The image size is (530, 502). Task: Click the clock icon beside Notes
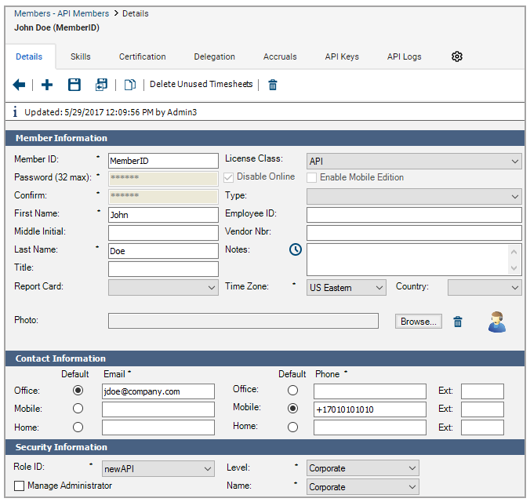click(296, 249)
